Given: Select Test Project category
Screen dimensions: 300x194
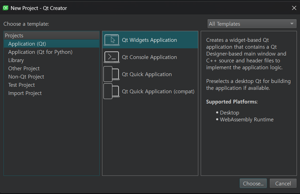Looking at the screenshot, I should point(52,85).
